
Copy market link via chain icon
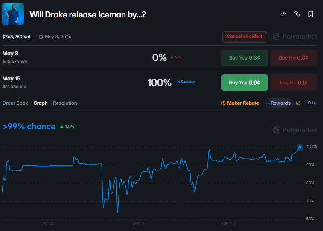point(297,14)
